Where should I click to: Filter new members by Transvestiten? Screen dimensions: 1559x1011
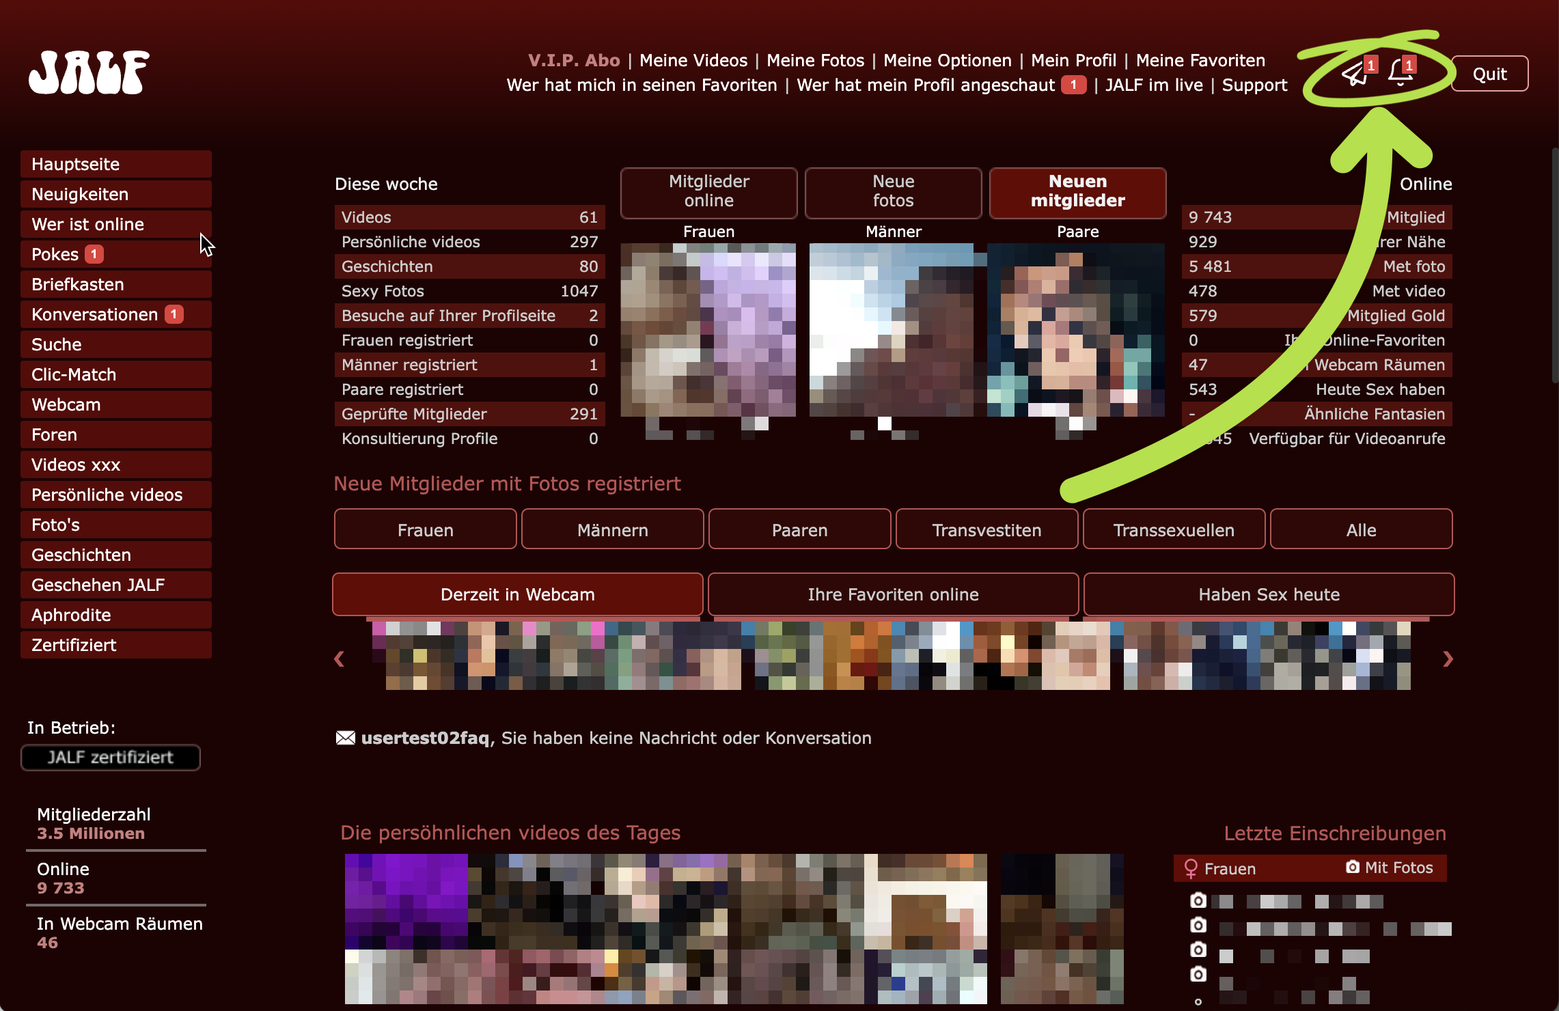(x=987, y=529)
